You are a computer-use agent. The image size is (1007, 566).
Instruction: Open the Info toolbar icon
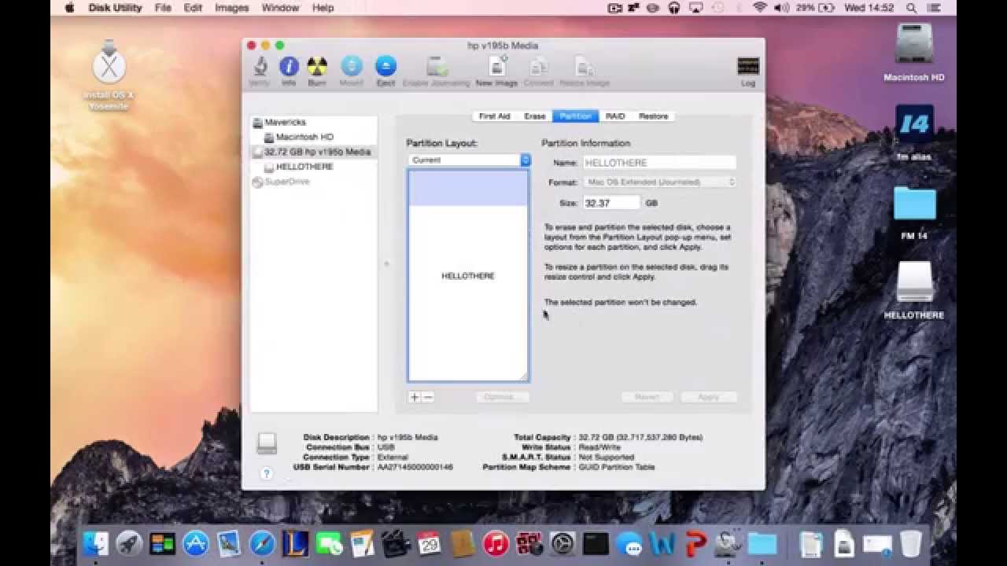(x=289, y=71)
